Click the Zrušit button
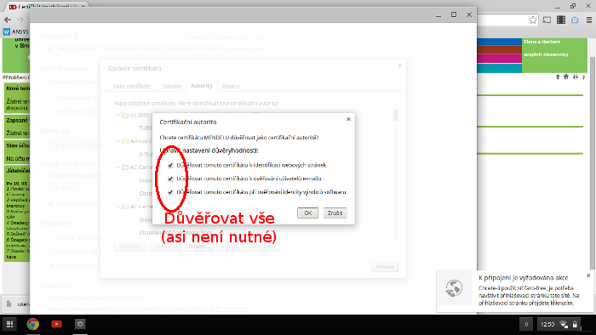 335,213
